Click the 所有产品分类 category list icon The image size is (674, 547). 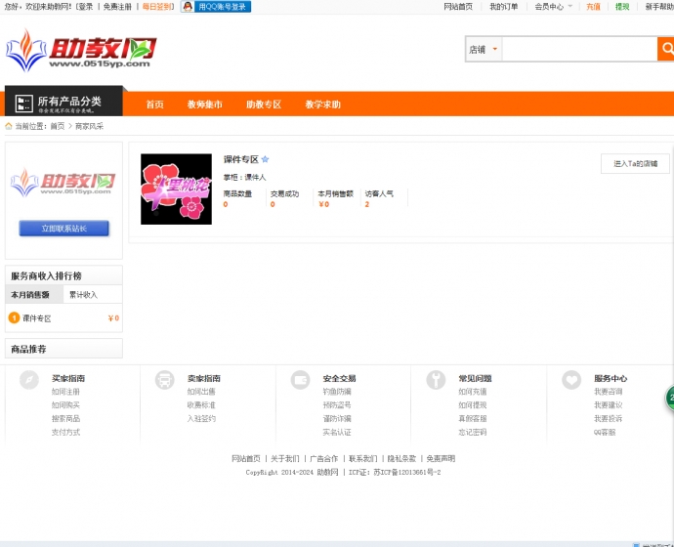click(23, 104)
